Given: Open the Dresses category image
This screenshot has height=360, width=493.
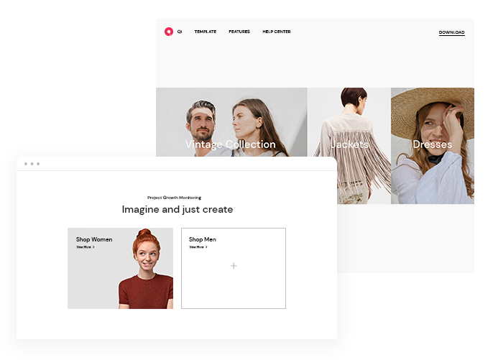Looking at the screenshot, I should pyautogui.click(x=433, y=144).
